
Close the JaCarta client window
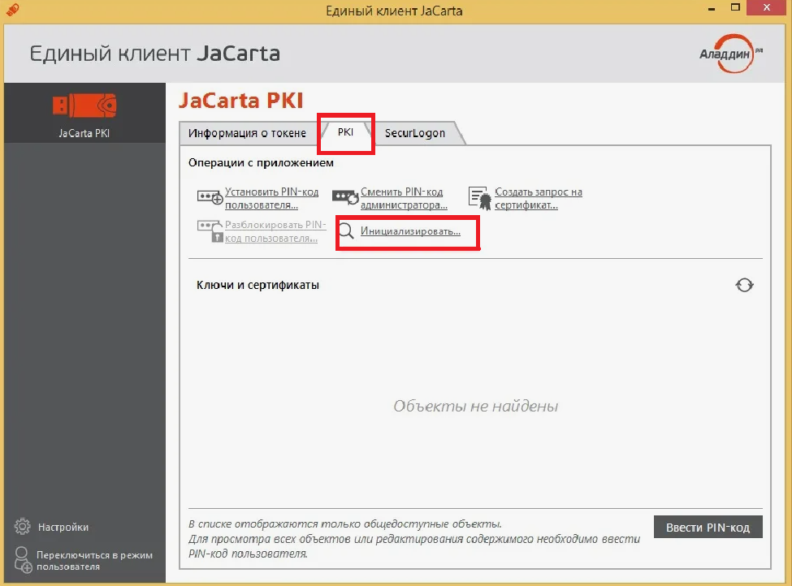tap(767, 7)
